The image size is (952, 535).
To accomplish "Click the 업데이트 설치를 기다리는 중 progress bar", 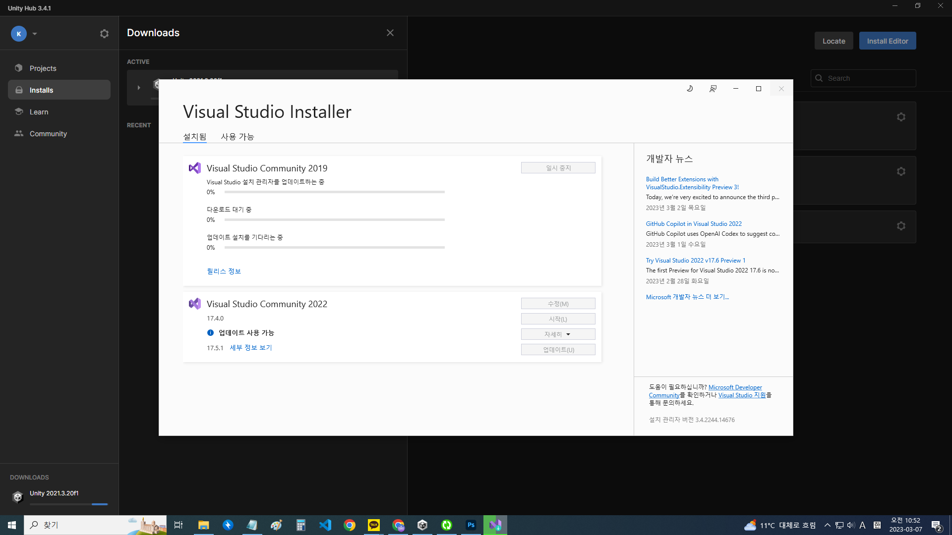I will (x=335, y=248).
